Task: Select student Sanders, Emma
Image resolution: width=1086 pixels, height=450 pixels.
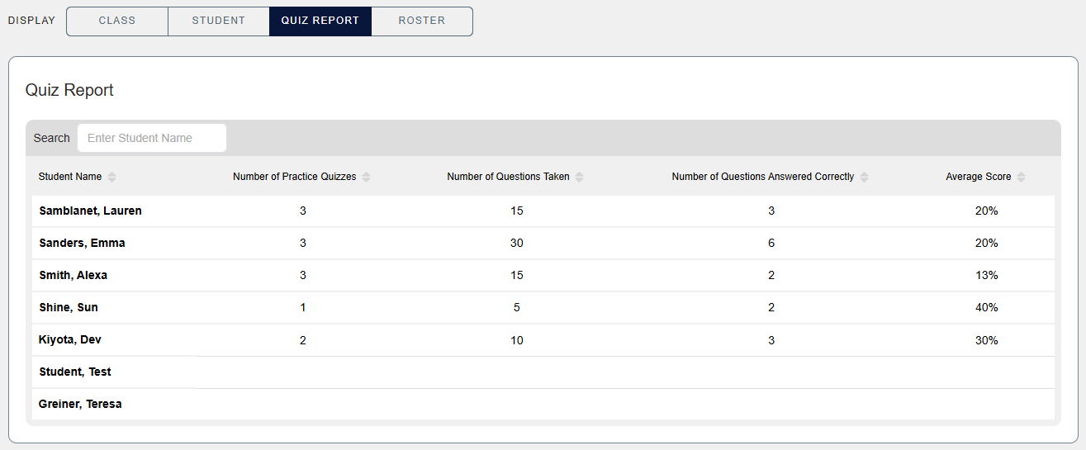Action: [x=82, y=243]
